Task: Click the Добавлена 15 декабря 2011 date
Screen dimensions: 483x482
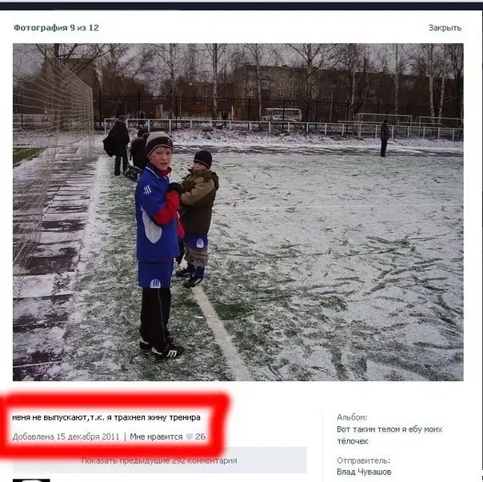Action: click(66, 436)
